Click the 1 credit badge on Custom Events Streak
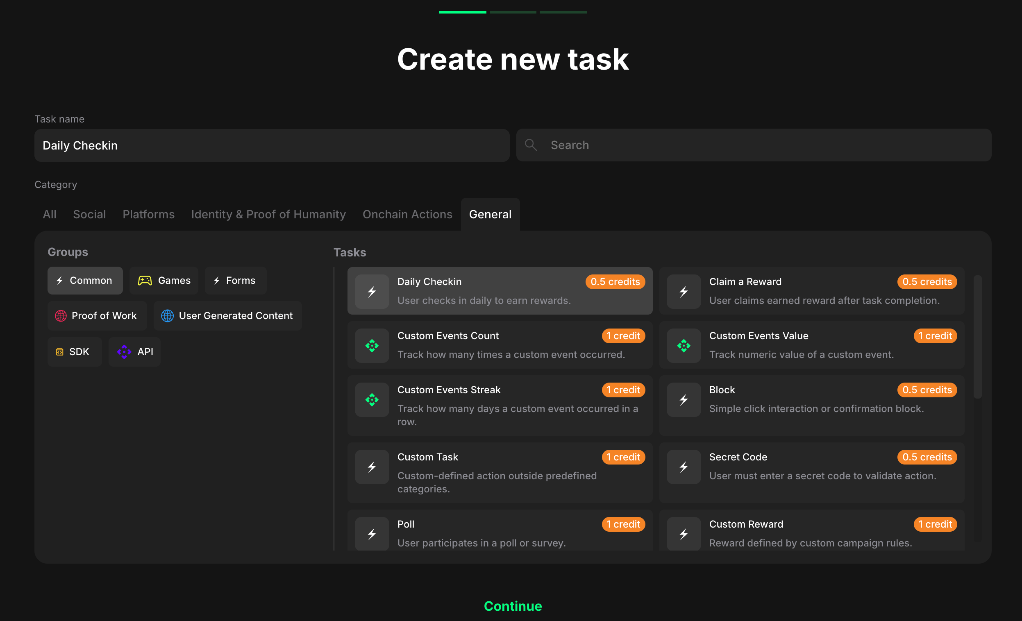The width and height of the screenshot is (1022, 621). (x=623, y=390)
